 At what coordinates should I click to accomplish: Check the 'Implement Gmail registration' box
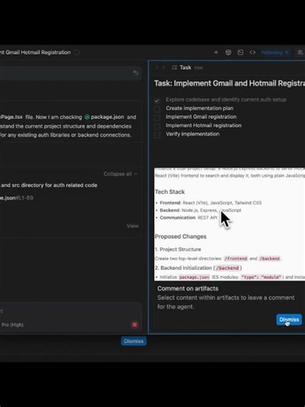[x=157, y=117]
